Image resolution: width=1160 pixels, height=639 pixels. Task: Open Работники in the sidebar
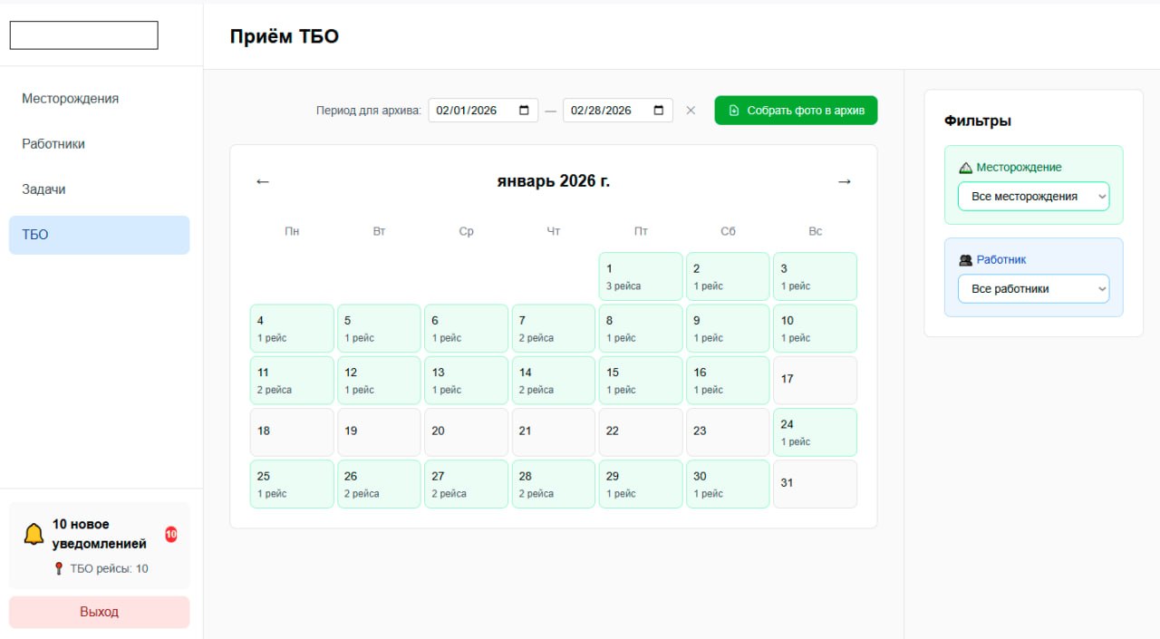pyautogui.click(x=100, y=144)
